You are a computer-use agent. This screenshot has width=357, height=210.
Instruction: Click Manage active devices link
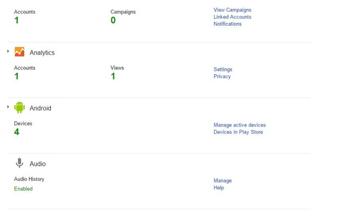coord(240,125)
